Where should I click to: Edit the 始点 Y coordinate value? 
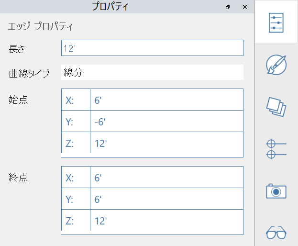pos(166,122)
